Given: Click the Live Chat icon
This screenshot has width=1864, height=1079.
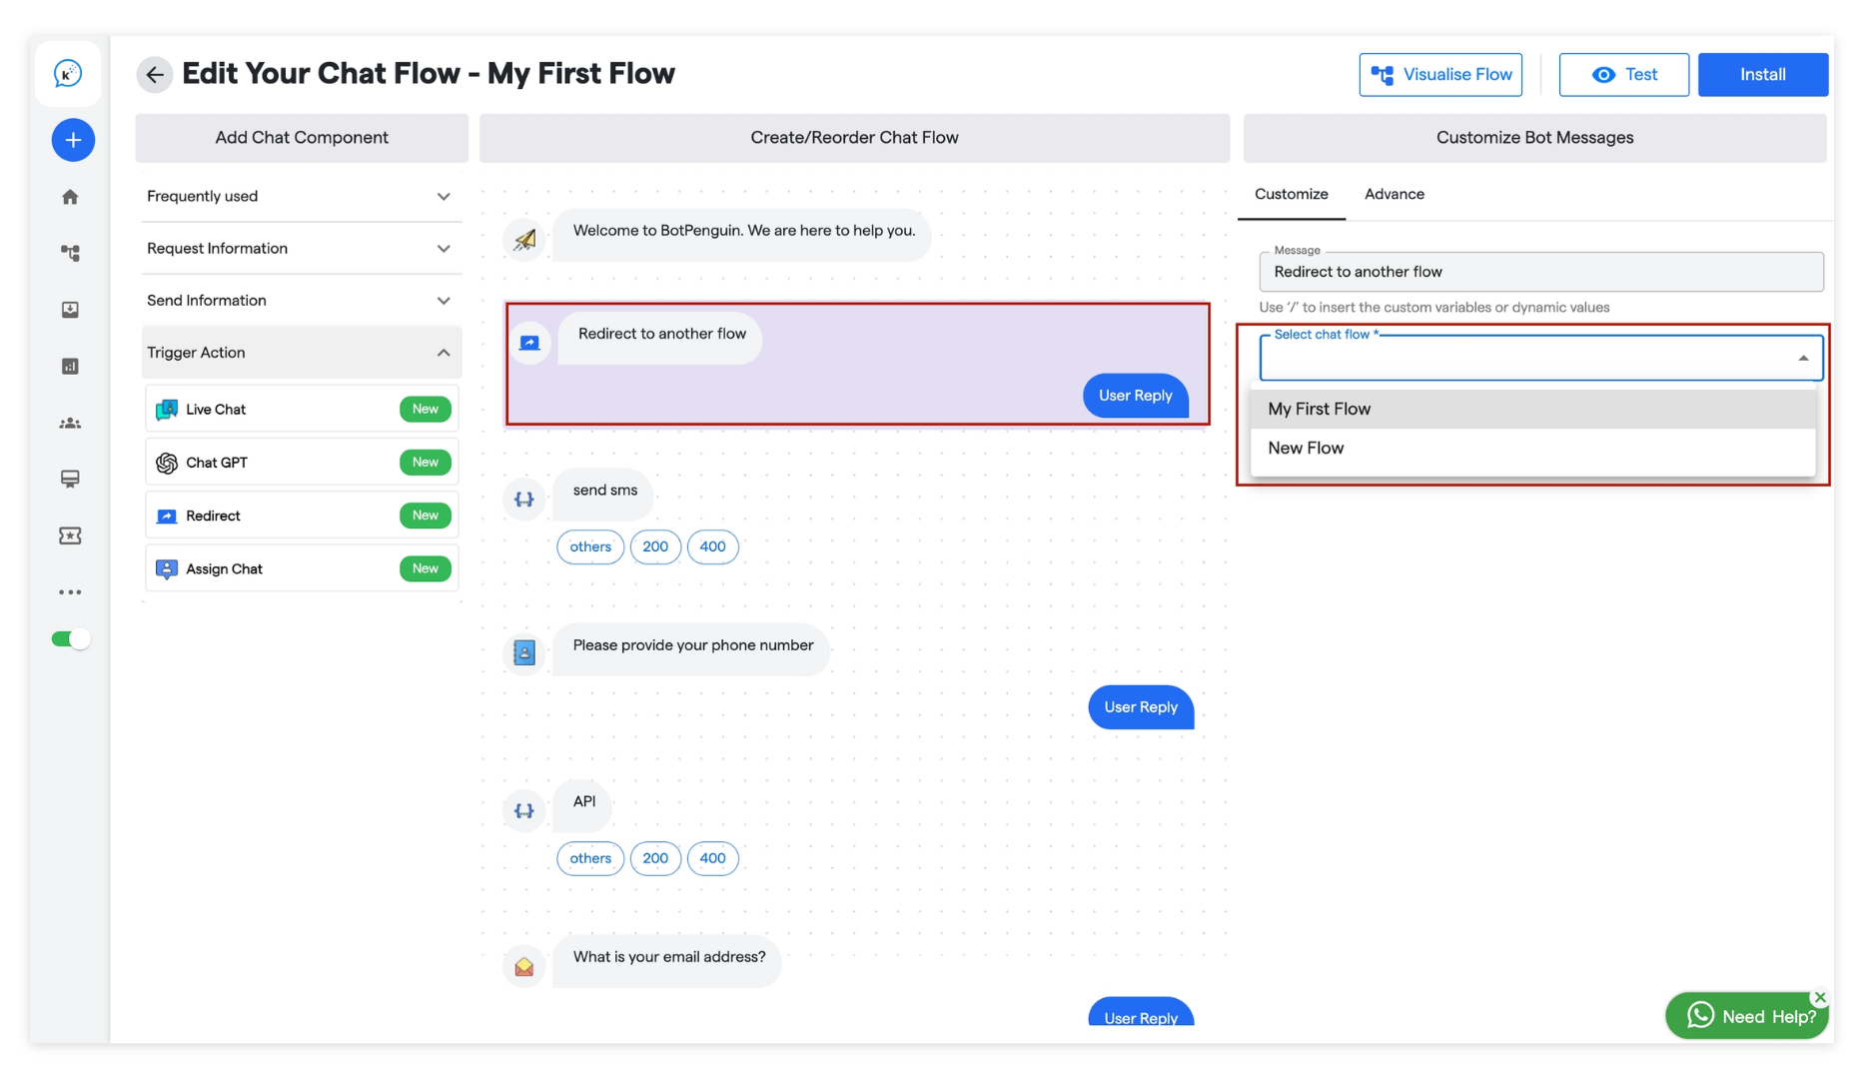Looking at the screenshot, I should click(x=167, y=410).
